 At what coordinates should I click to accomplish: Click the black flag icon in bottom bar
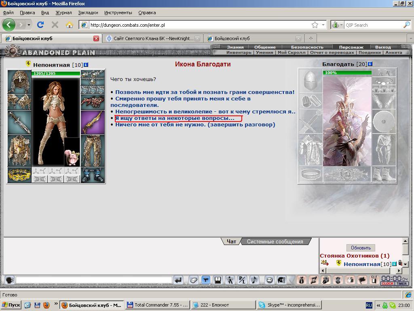pos(363,280)
